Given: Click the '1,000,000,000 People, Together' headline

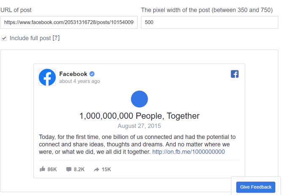Looking at the screenshot, I should [139, 116].
